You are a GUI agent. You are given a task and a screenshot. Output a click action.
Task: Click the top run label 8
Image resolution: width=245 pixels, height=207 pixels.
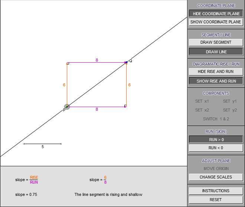coord(97,60)
